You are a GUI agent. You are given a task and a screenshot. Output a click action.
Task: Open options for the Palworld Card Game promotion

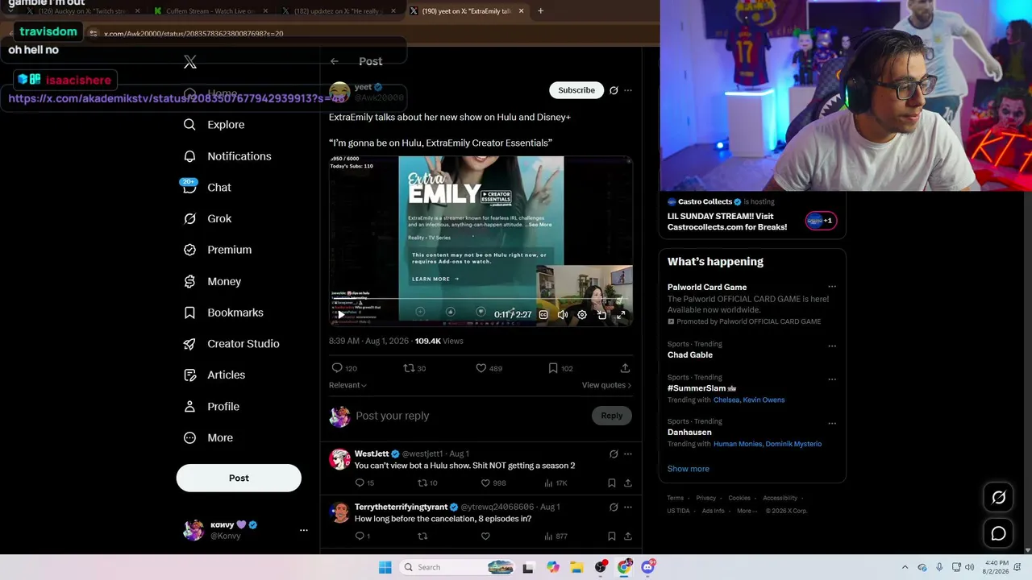tap(832, 287)
